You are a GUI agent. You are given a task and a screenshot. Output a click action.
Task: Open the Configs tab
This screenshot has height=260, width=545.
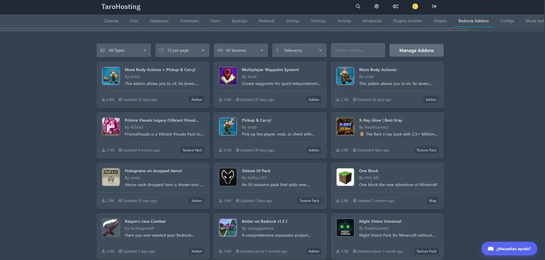point(507,21)
